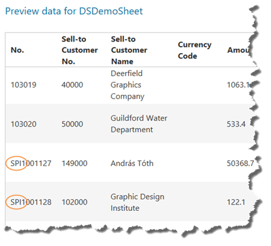Click customer number 40000
This screenshot has width=271, height=246.
coord(72,85)
